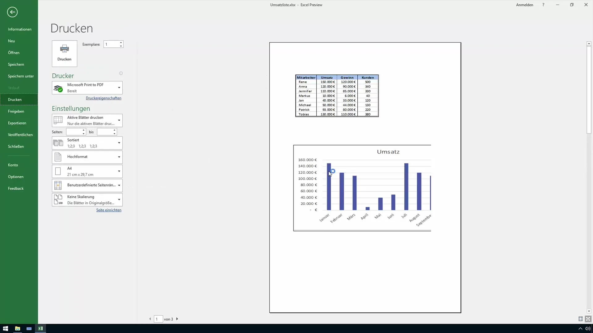593x333 pixels.
Task: Click the Speichern sidebar icon
Action: pyautogui.click(x=16, y=64)
